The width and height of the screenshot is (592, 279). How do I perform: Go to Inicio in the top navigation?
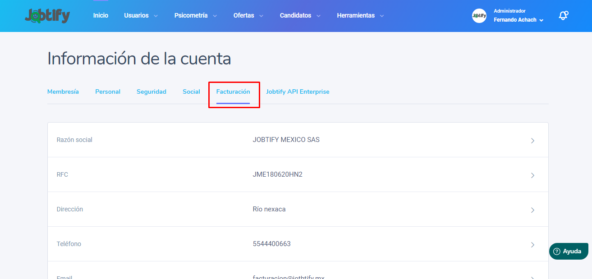pos(101,15)
